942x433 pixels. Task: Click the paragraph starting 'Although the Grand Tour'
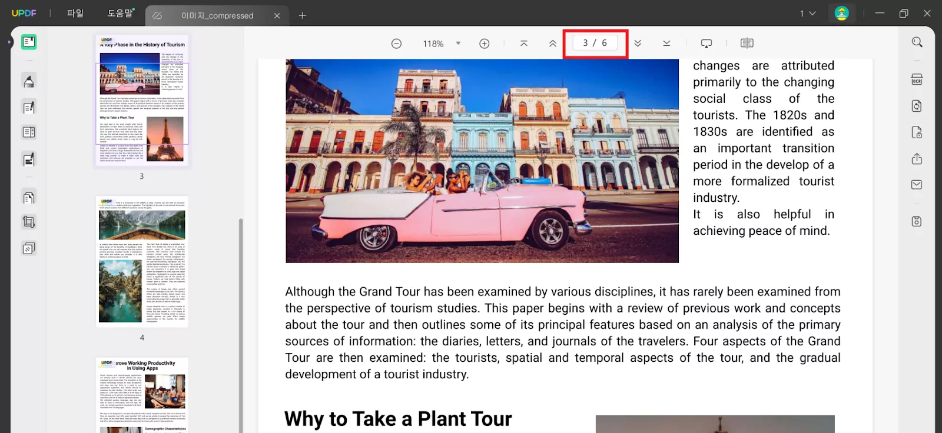pos(563,333)
